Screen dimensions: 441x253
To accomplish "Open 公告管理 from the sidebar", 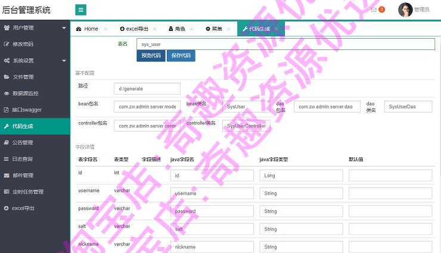I will point(35,143).
